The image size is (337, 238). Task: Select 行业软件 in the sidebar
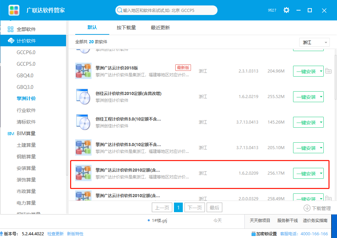coord(26,110)
